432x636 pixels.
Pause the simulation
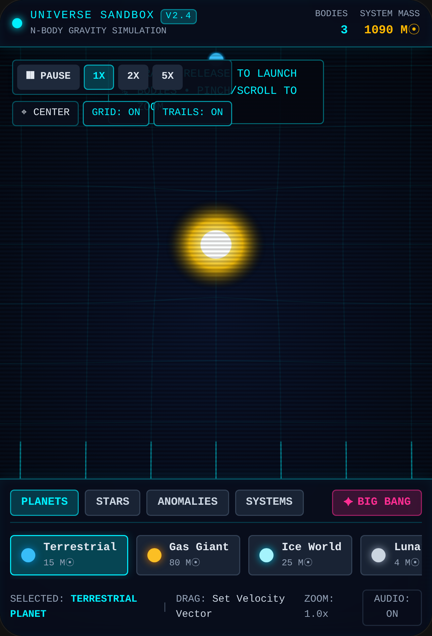point(48,77)
